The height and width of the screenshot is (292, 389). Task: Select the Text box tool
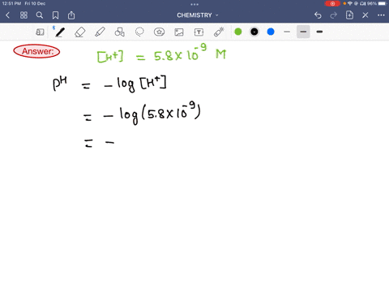[199, 32]
